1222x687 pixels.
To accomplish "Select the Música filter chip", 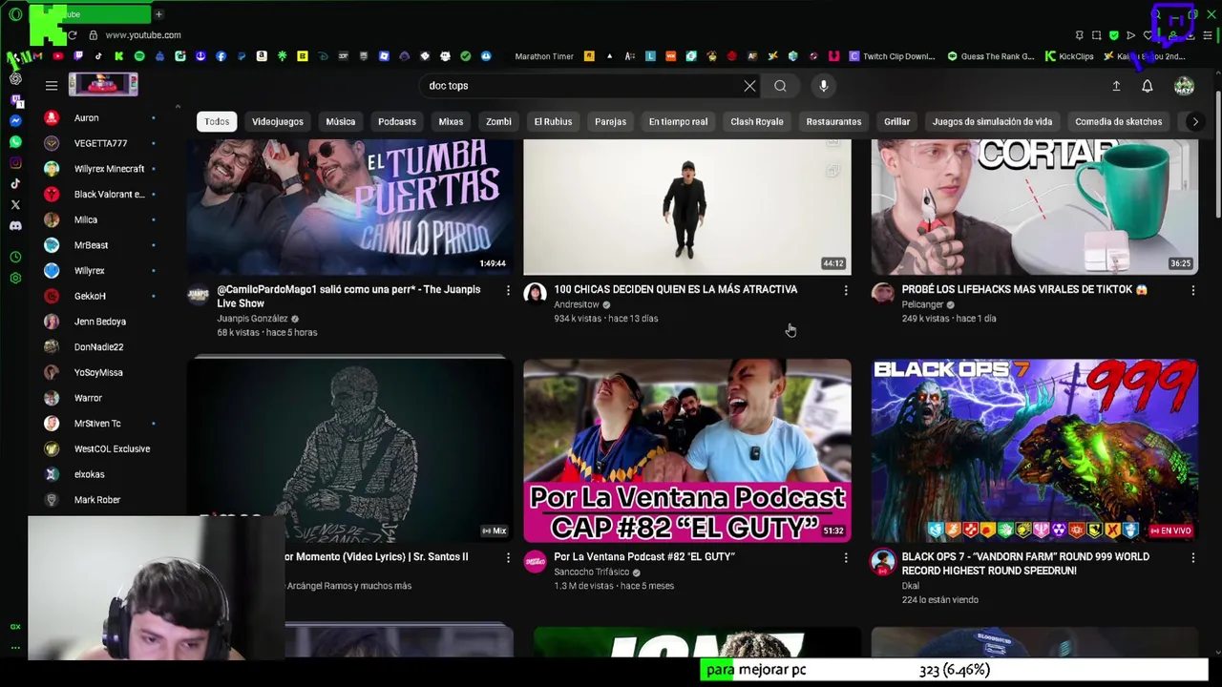I will tap(341, 121).
